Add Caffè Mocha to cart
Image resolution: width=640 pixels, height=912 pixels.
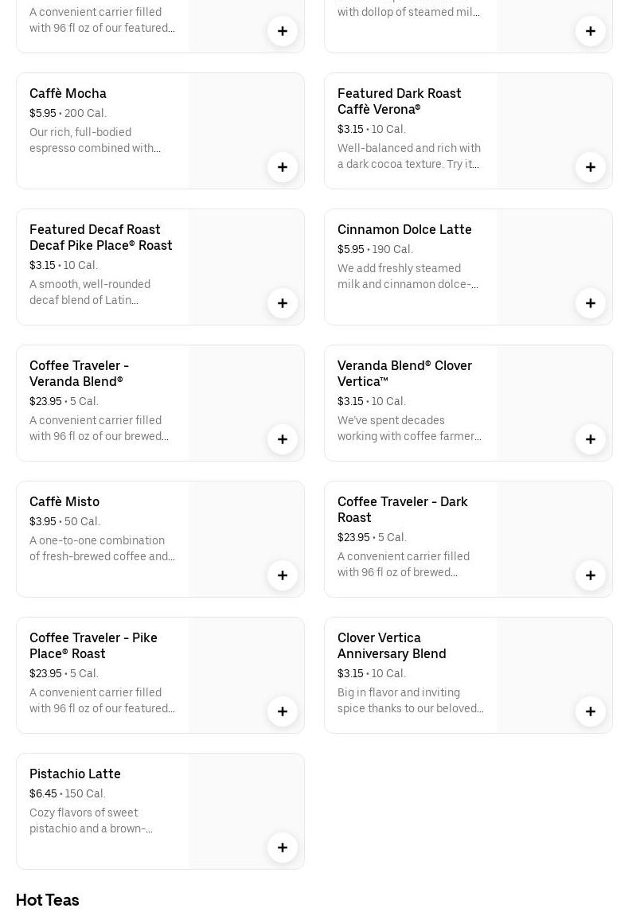[283, 167]
